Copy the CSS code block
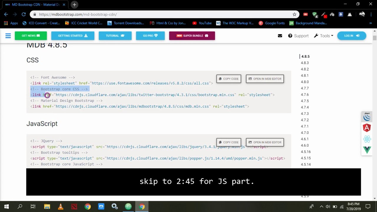Screen dimensions: 377x212 click(229, 79)
